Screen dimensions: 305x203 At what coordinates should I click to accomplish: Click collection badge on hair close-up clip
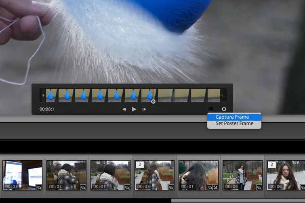click(x=210, y=187)
